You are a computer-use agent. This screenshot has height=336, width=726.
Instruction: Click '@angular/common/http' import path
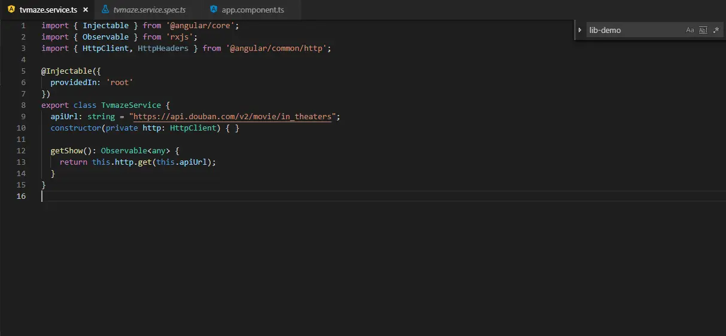pyautogui.click(x=277, y=49)
